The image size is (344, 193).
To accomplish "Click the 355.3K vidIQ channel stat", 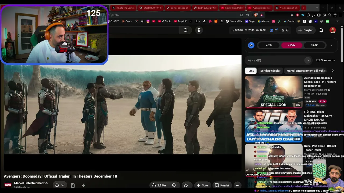I will 237,30.
